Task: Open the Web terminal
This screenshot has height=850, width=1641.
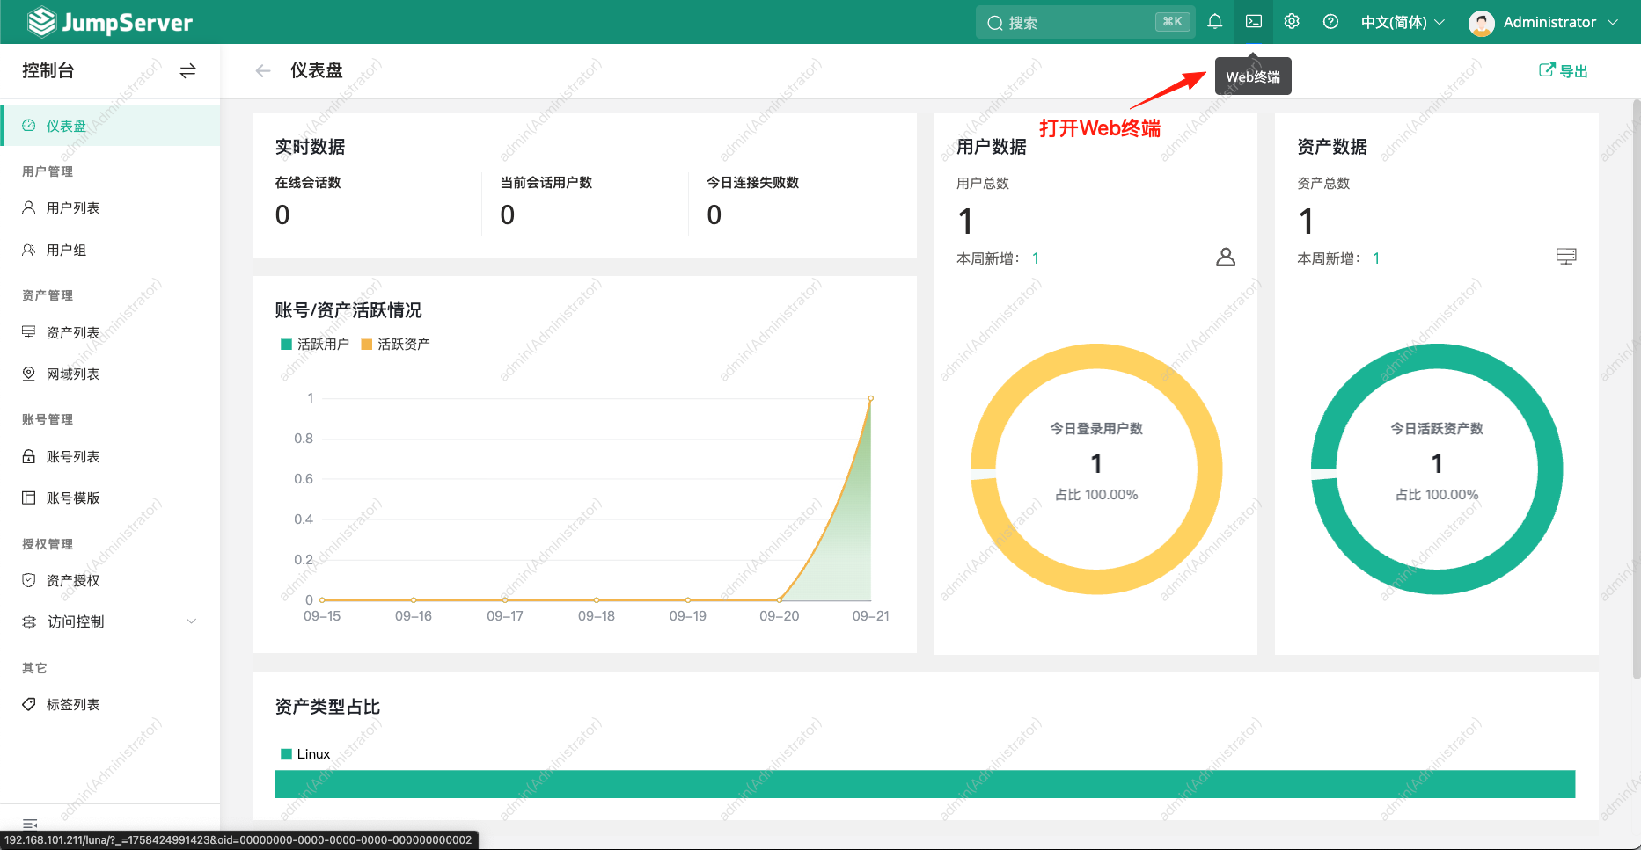Action: pos(1253,22)
